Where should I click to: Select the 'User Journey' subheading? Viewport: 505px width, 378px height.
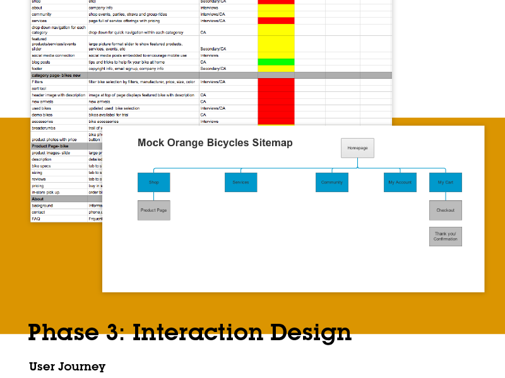(68, 367)
